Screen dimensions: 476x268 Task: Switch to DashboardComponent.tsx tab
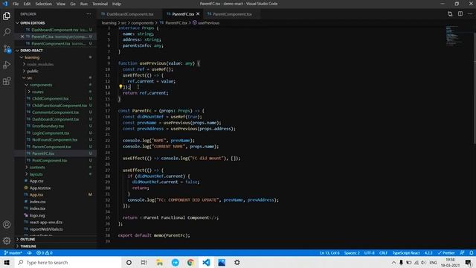[130, 14]
